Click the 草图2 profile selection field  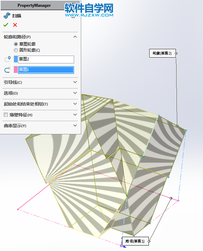[x=46, y=59]
